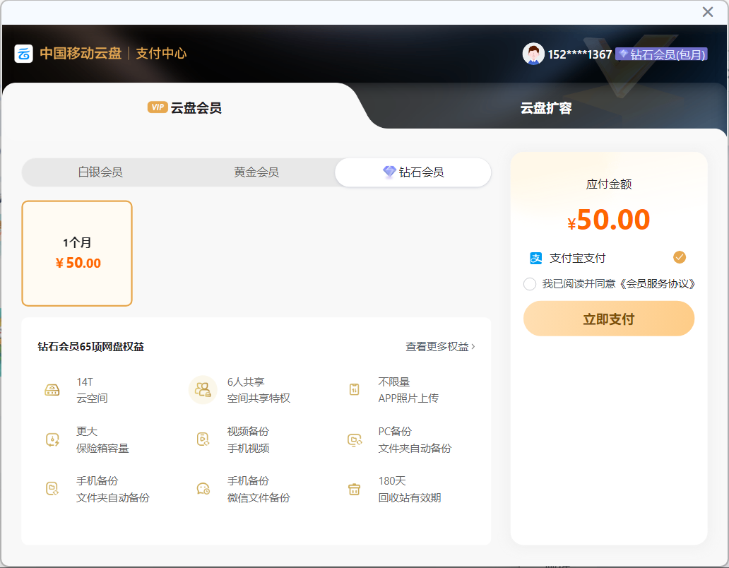Viewport: 729px width, 568px height.
Task: Switch to the 云盘扩容 tab
Action: [x=546, y=108]
